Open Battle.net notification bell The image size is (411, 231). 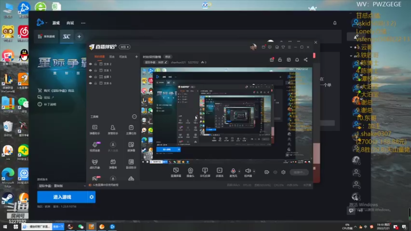click(335, 23)
